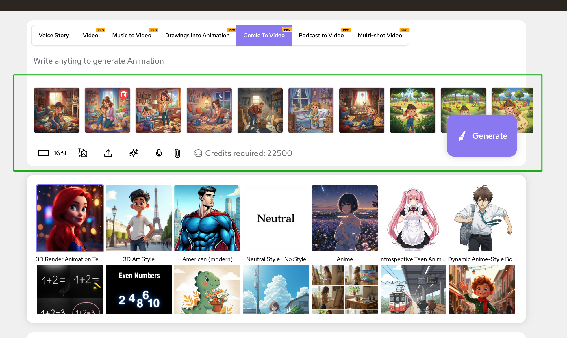The width and height of the screenshot is (567, 338).
Task: Switch to the Voice Story tab
Action: pyautogui.click(x=54, y=35)
